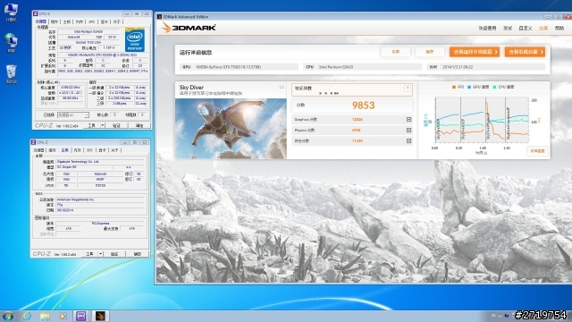Image resolution: width=572 pixels, height=322 pixels.
Task: Open the Network desktop icon
Action: [11, 43]
